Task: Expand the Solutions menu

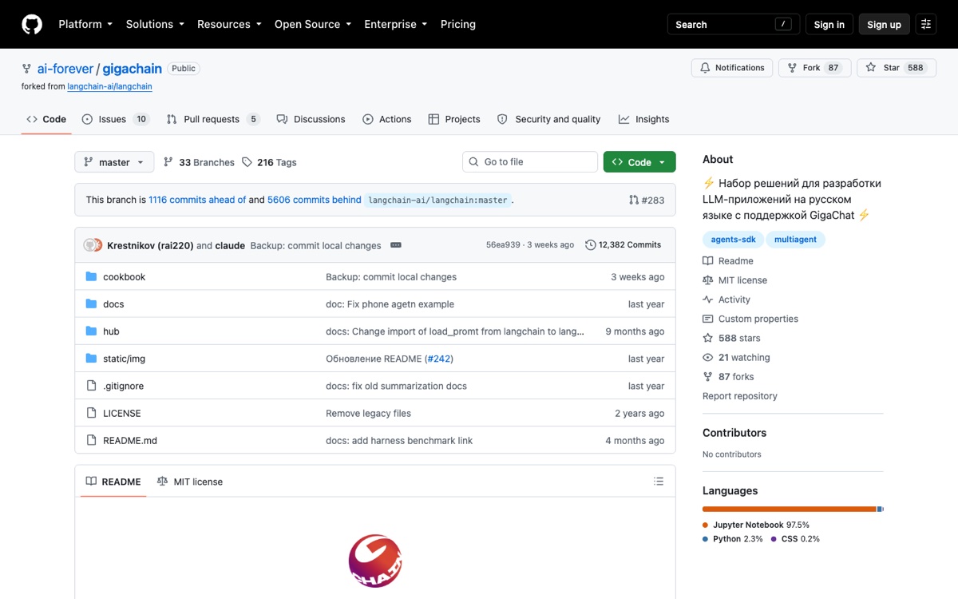Action: [x=155, y=24]
